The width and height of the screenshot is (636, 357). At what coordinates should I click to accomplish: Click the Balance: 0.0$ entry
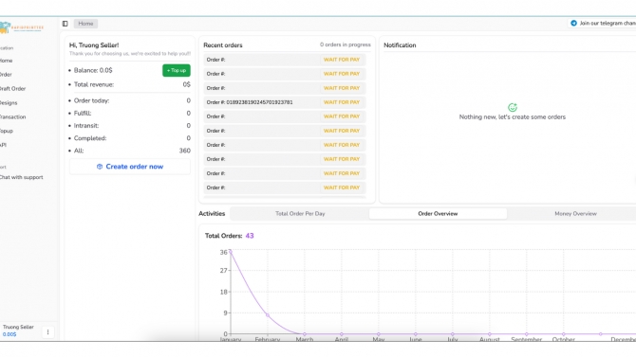(93, 70)
